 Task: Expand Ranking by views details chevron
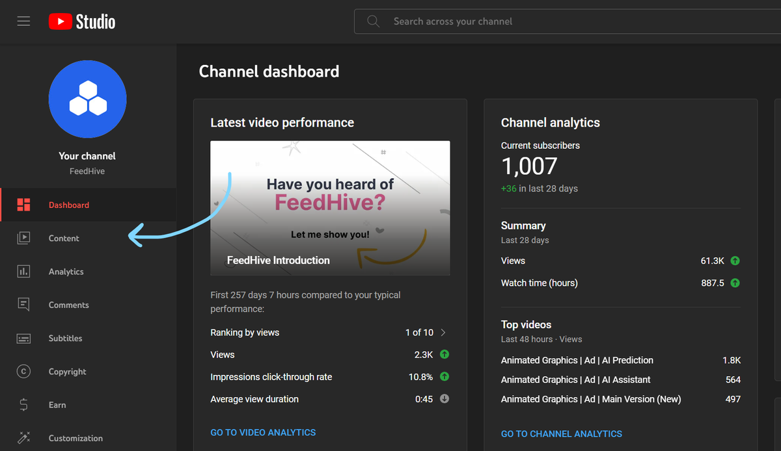pyautogui.click(x=443, y=332)
